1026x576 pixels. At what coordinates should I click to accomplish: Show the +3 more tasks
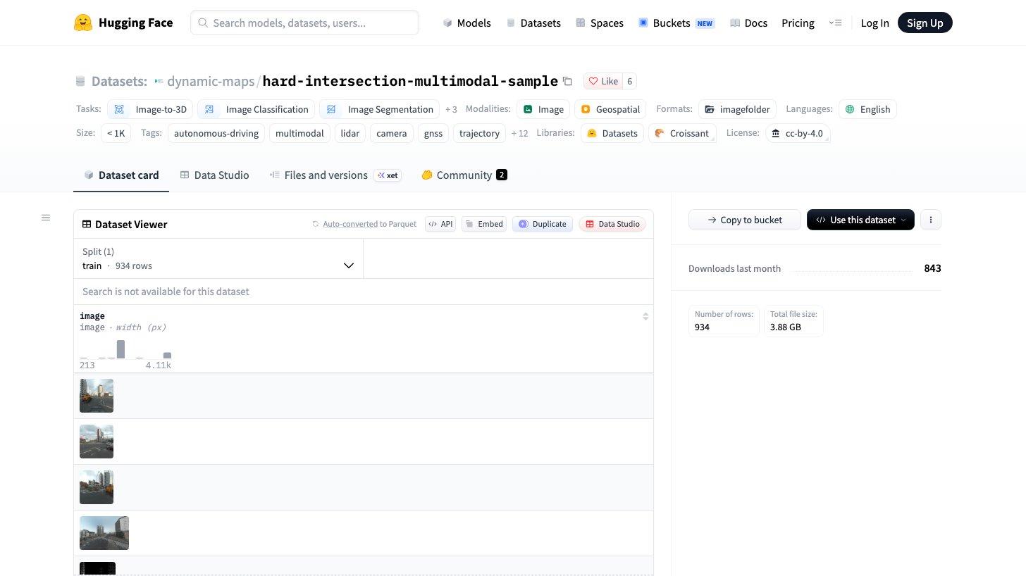[x=451, y=109]
